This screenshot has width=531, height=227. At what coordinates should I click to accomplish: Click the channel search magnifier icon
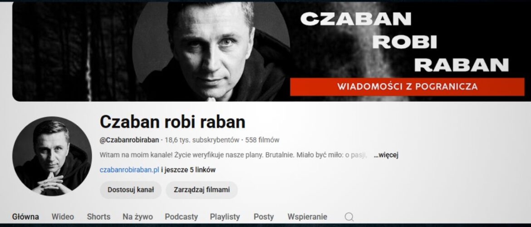point(349,217)
